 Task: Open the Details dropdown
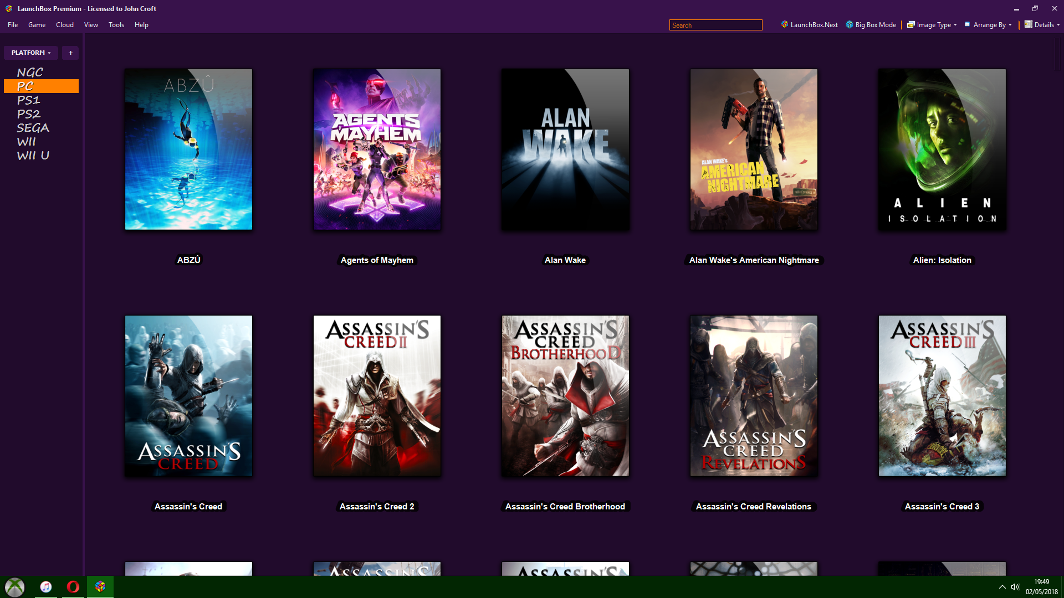pyautogui.click(x=1041, y=25)
